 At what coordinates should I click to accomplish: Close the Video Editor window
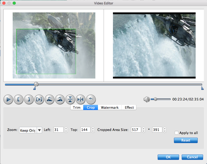click(4, 3)
